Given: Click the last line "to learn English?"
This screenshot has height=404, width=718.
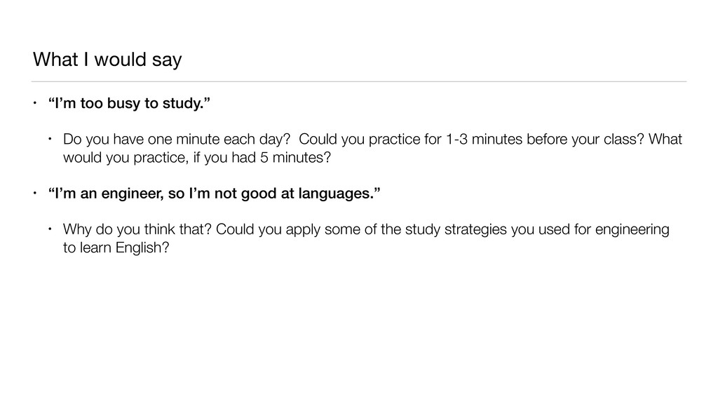Looking at the screenshot, I should pos(116,248).
